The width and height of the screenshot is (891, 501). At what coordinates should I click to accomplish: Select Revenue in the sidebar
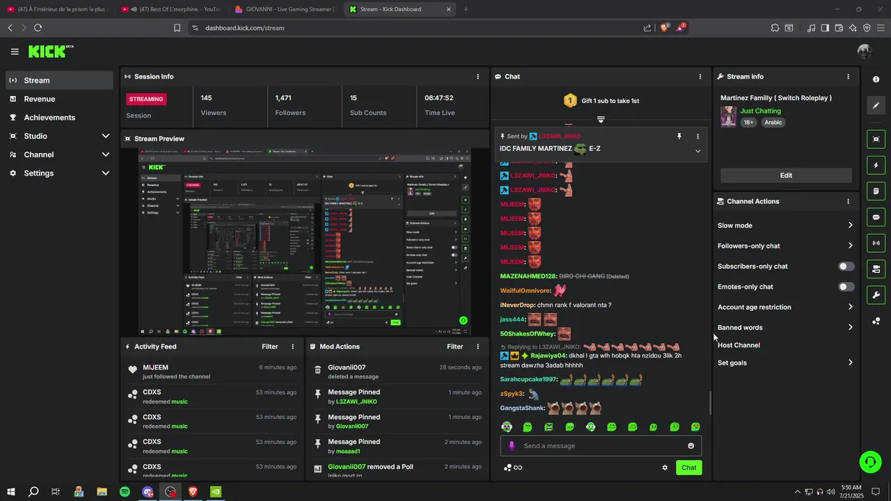59,99
